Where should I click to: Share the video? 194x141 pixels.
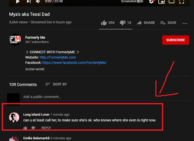[146, 23]
